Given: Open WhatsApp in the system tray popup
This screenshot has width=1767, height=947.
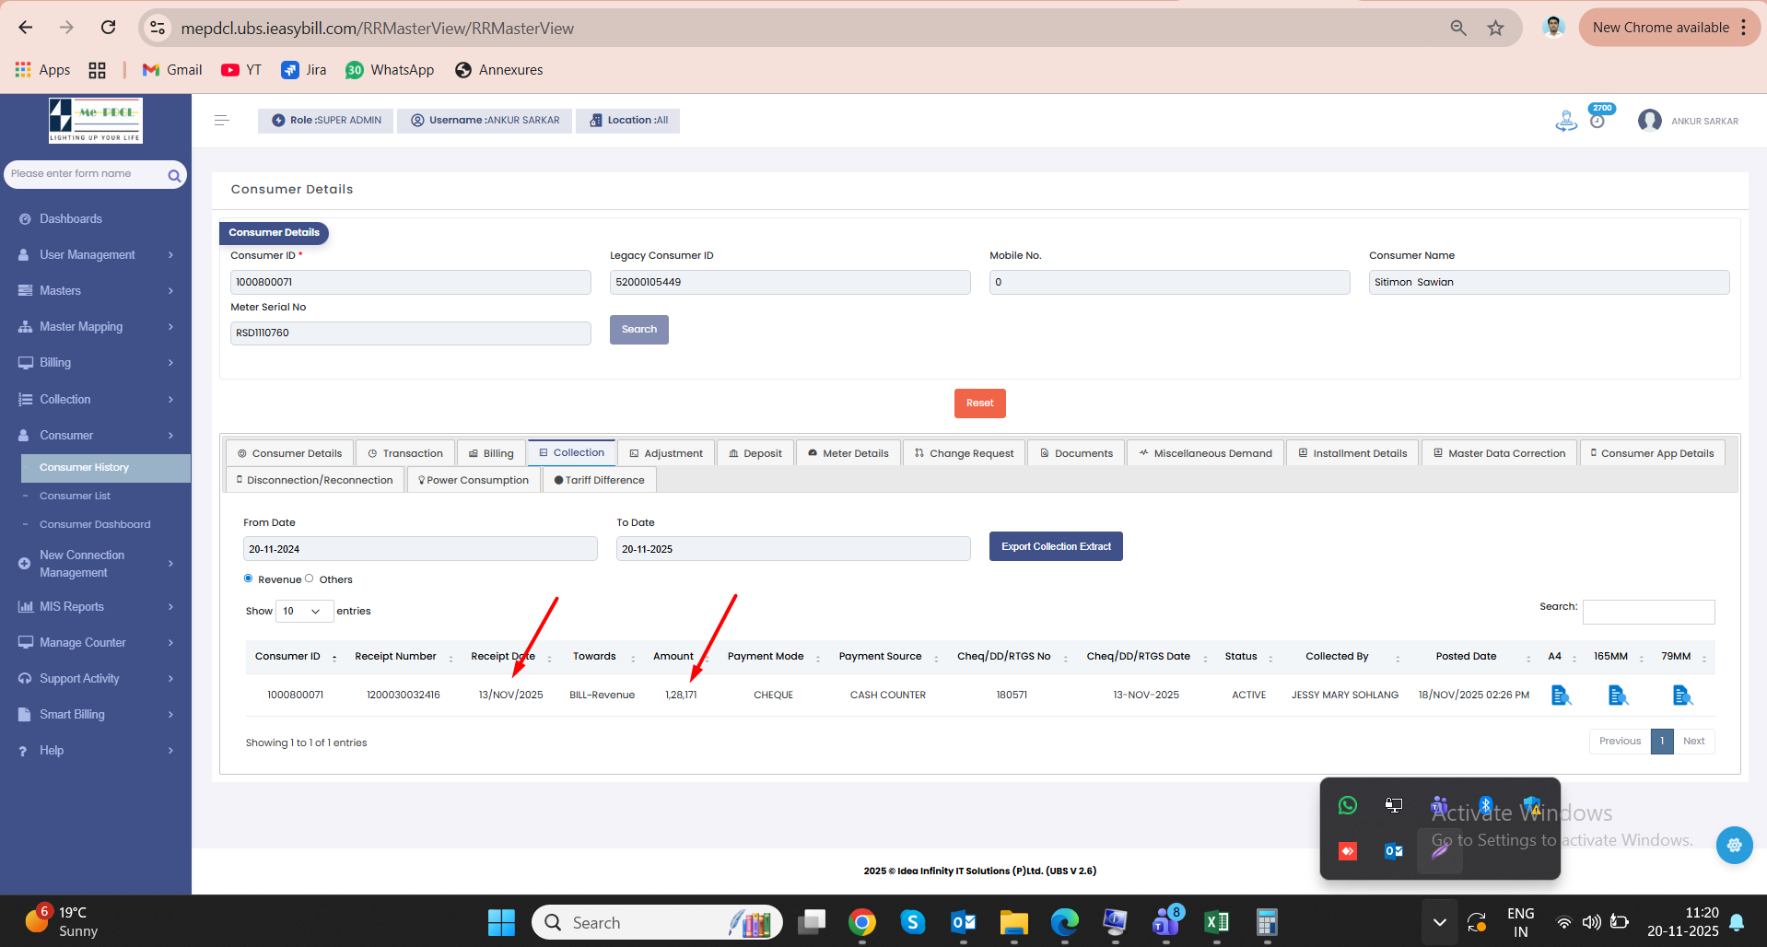Looking at the screenshot, I should (1348, 806).
